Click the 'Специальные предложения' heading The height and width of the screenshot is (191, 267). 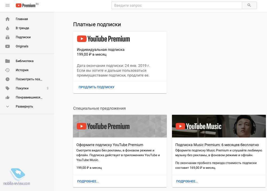pos(99,108)
